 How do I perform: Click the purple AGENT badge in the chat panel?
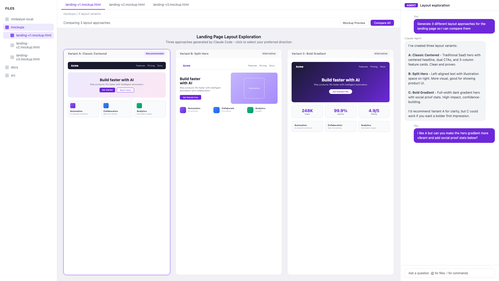[x=411, y=5]
